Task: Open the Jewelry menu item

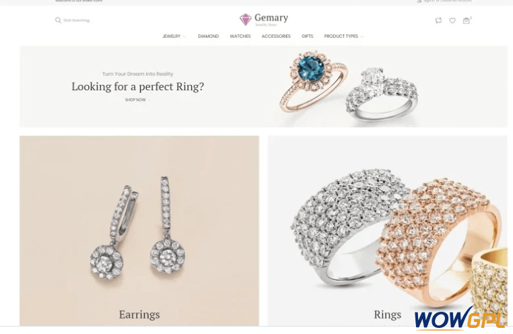Action: [x=172, y=36]
